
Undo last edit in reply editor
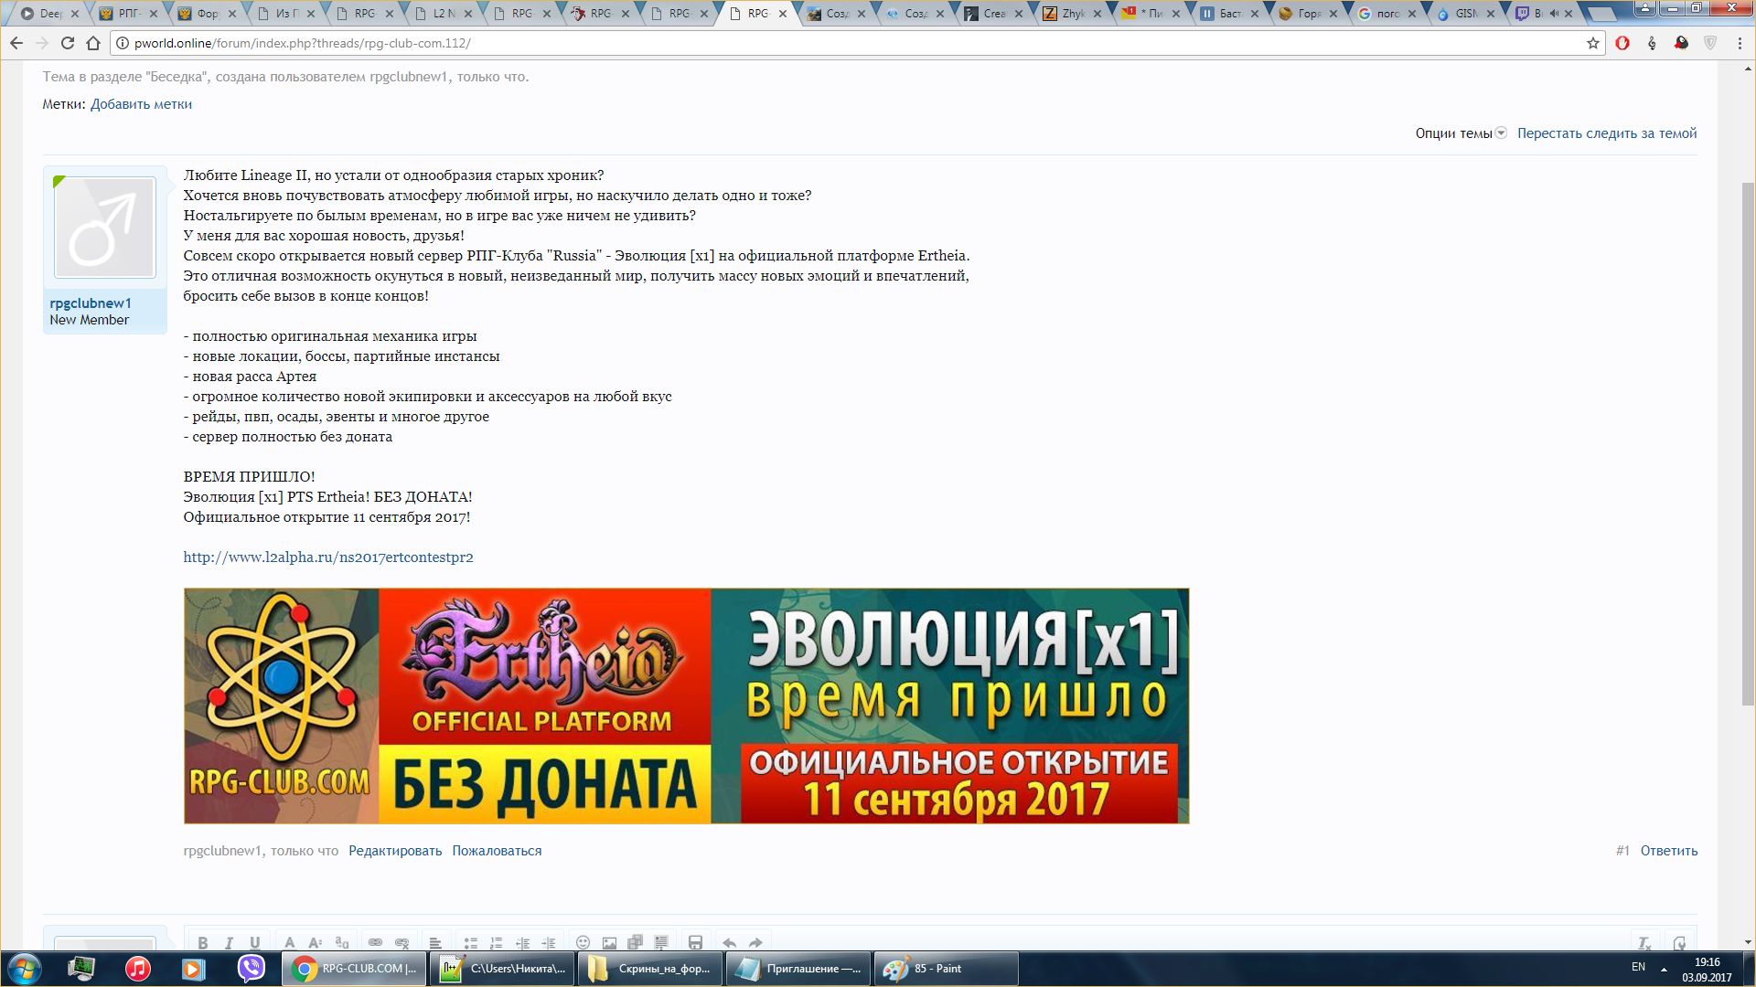pos(729,942)
